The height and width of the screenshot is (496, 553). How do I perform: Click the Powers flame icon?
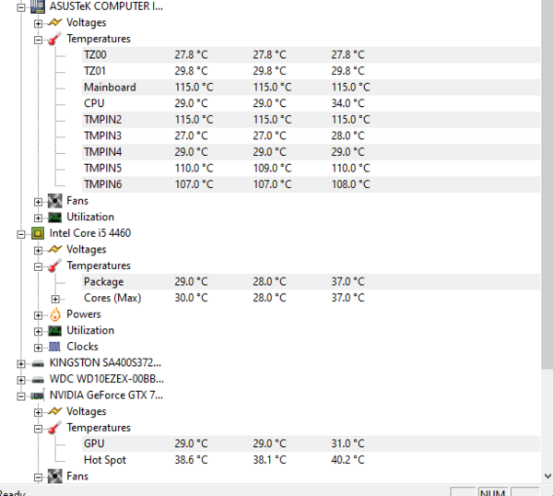click(54, 314)
